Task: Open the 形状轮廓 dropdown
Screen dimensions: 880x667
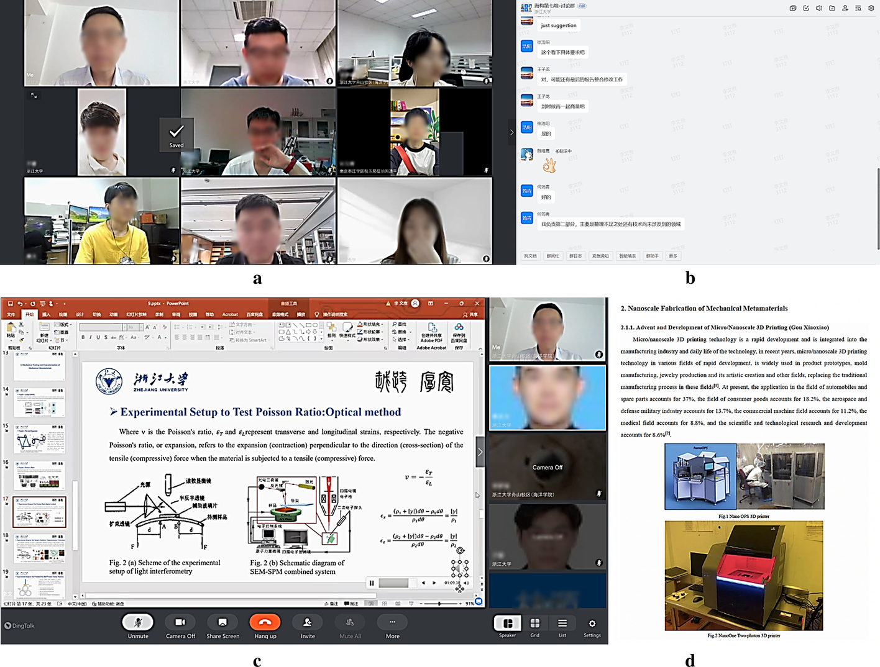Action: [370, 332]
